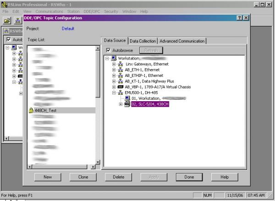Image resolution: width=275 pixels, height=201 pixels.
Task: Click the Delete button
Action: [x=119, y=177]
